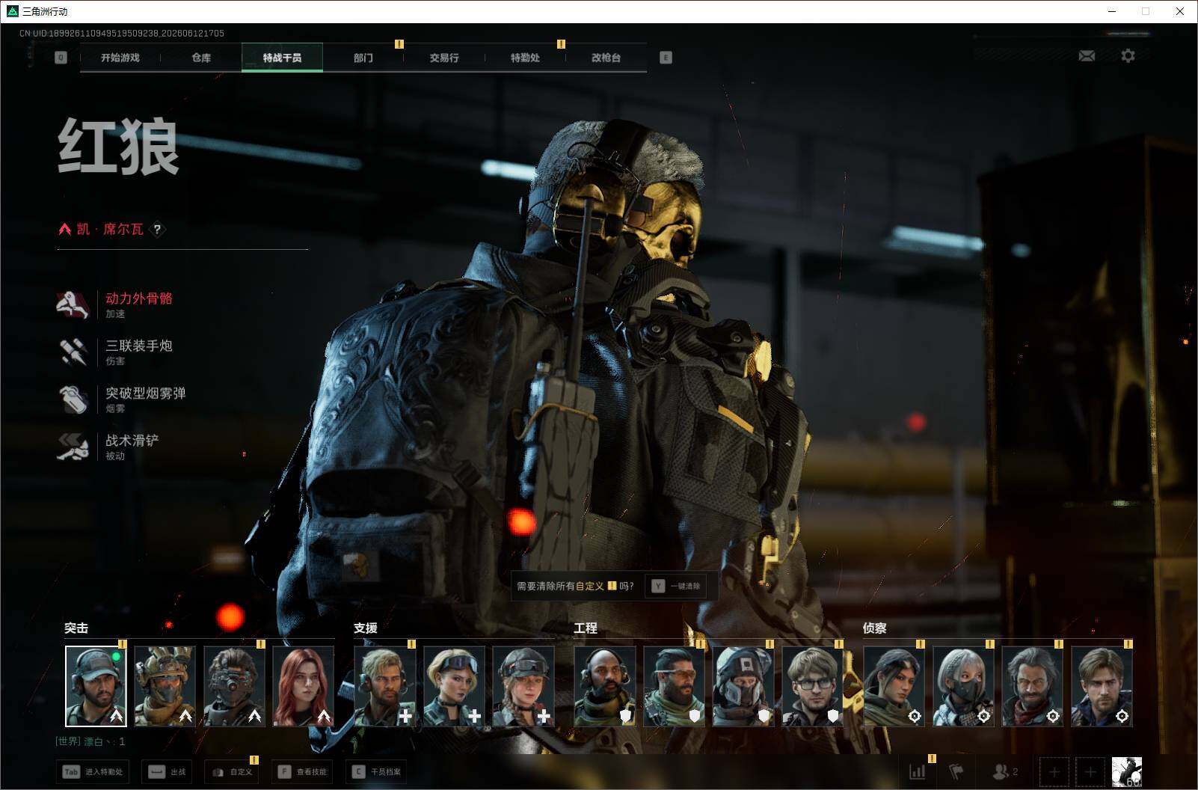1198x790 pixels.
Task: Click the 进入特勤处 button
Action: click(92, 772)
